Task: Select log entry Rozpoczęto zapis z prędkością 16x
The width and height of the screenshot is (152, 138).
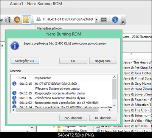Action: (62, 103)
